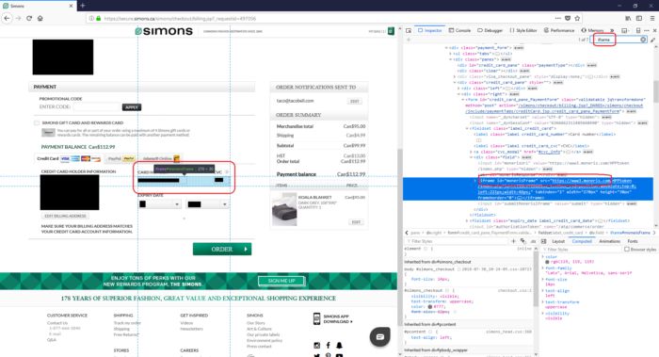Viewport: 659px width, 357px height.
Task: Click the Simons logo
Action: 164,31
